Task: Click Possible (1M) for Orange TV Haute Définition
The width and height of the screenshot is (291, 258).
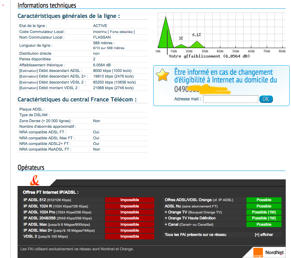Action: point(264,218)
